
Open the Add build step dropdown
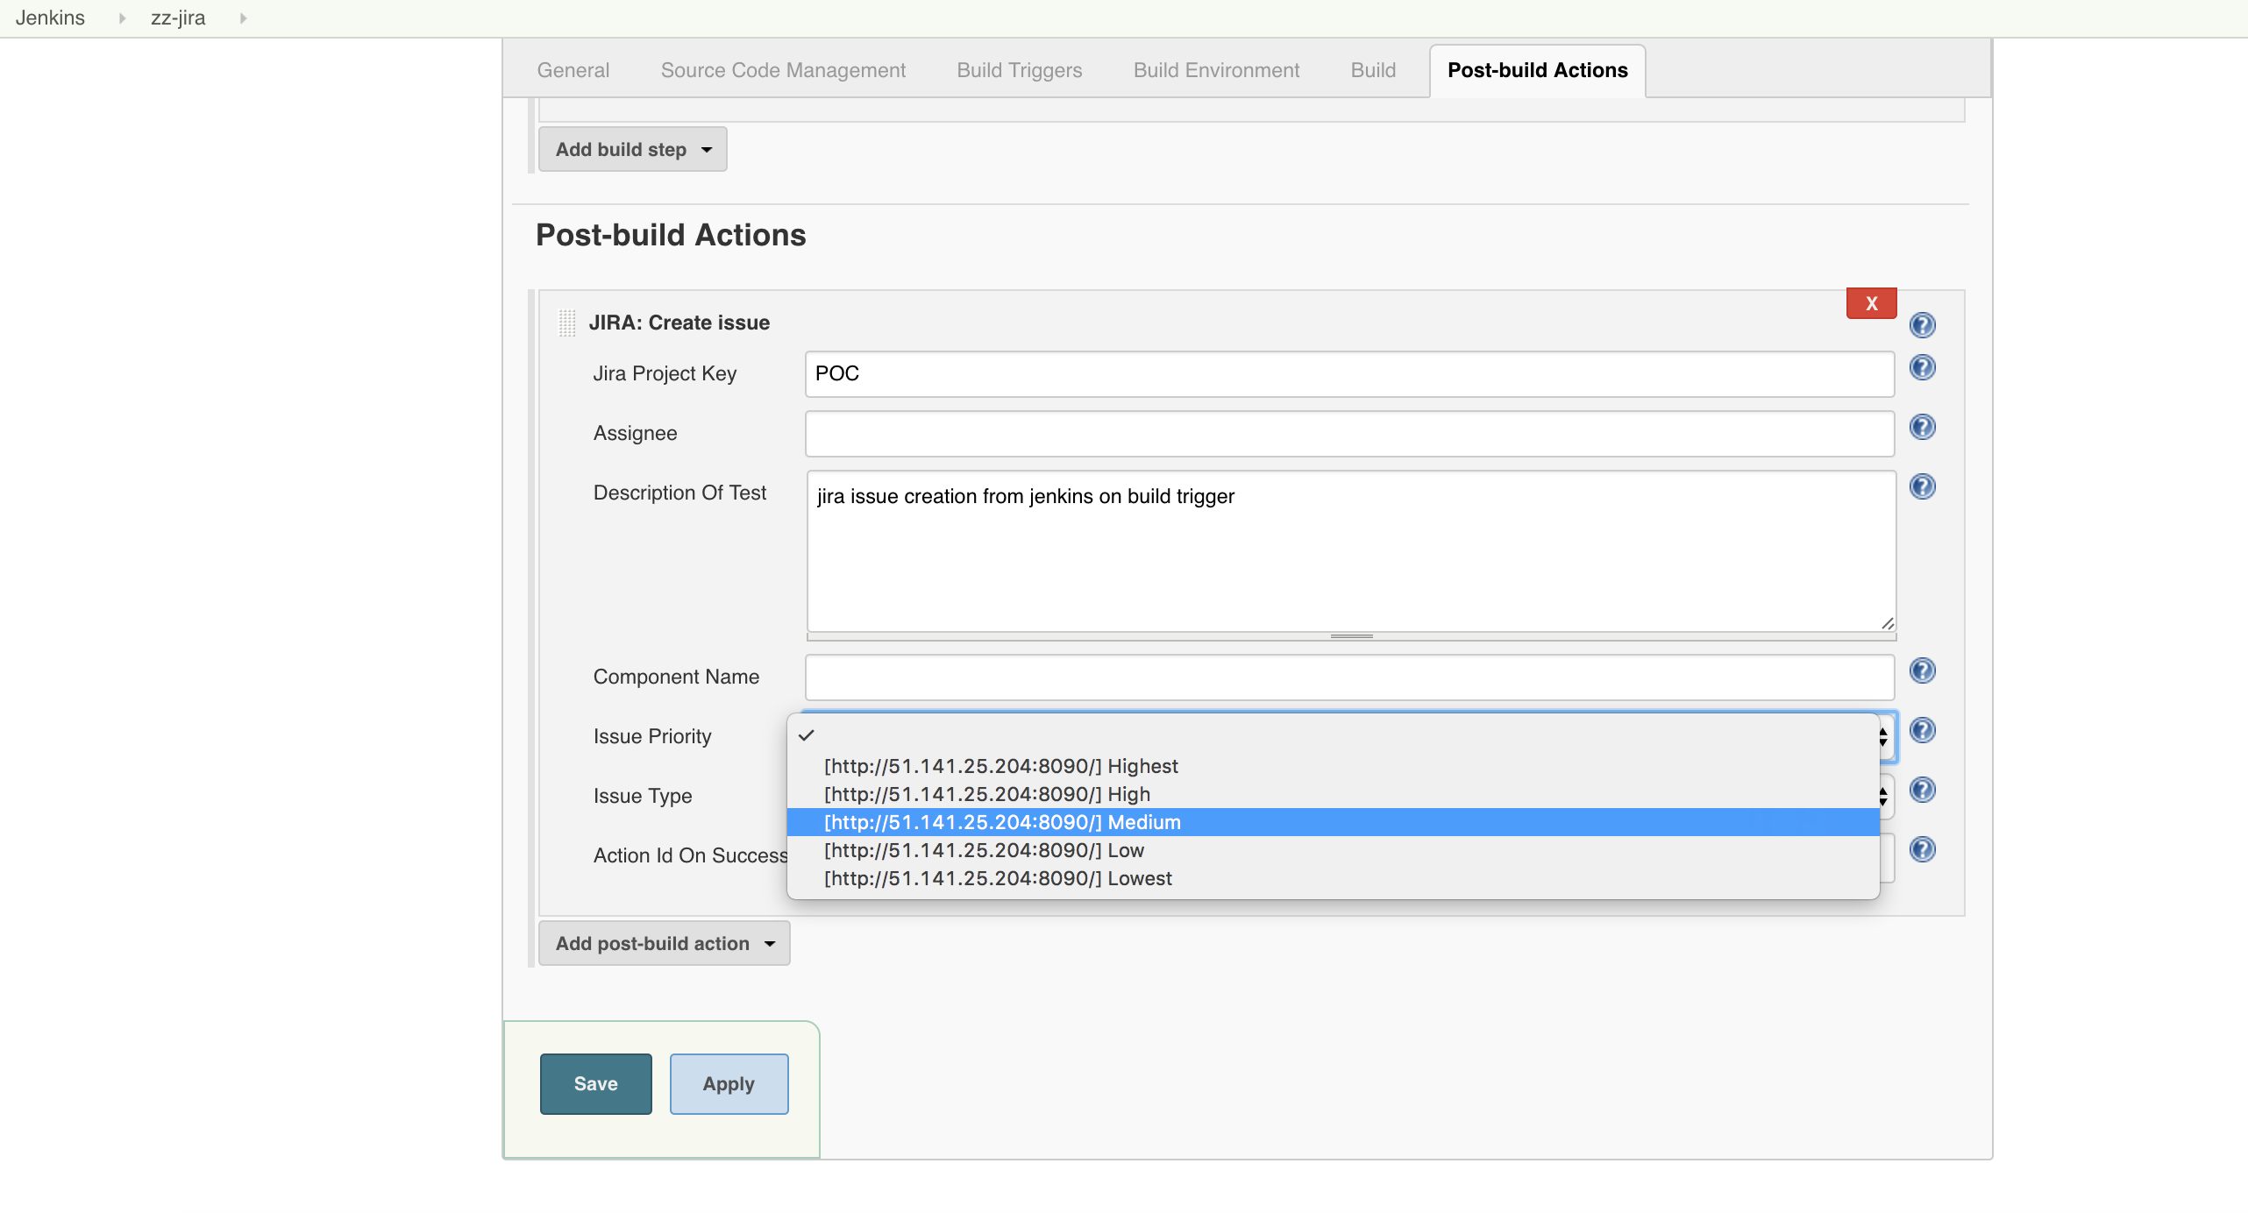click(632, 149)
